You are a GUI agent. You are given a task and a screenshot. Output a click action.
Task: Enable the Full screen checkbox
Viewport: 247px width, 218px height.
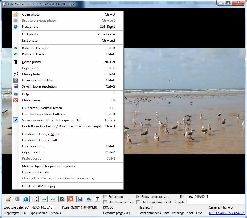click(105, 196)
